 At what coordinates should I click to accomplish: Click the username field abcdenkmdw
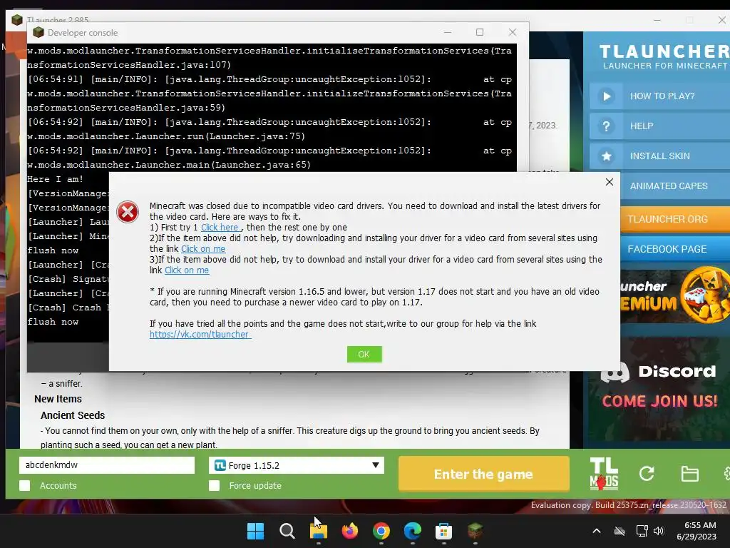coord(107,465)
